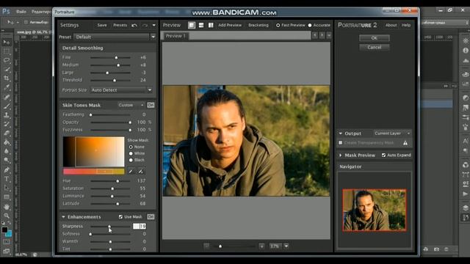Open Output Current Layer dropdown

point(392,133)
